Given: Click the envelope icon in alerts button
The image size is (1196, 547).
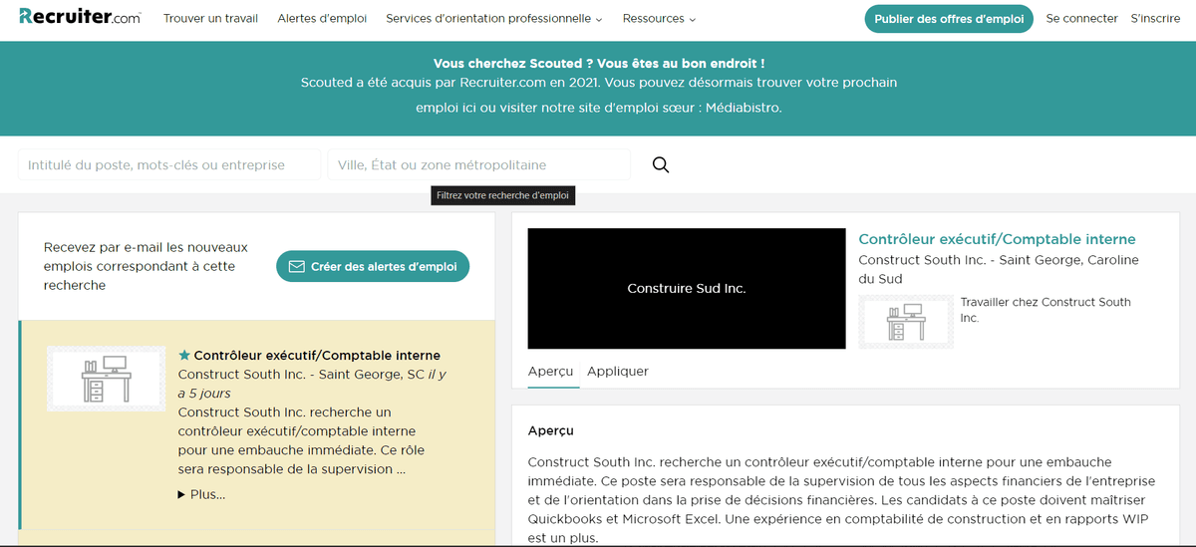Looking at the screenshot, I should (x=296, y=266).
